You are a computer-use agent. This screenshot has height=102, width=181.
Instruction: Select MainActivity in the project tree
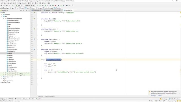click(x=12, y=52)
